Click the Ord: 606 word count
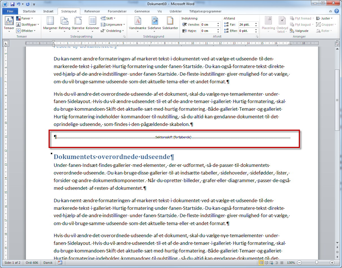The width and height of the screenshot is (342, 268). coord(32,263)
